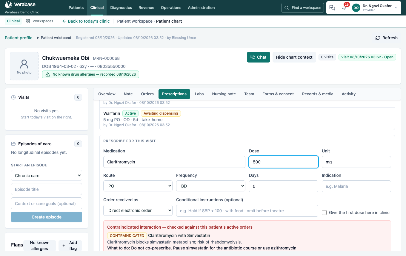
Task: Click the Indication input field
Action: [356, 186]
